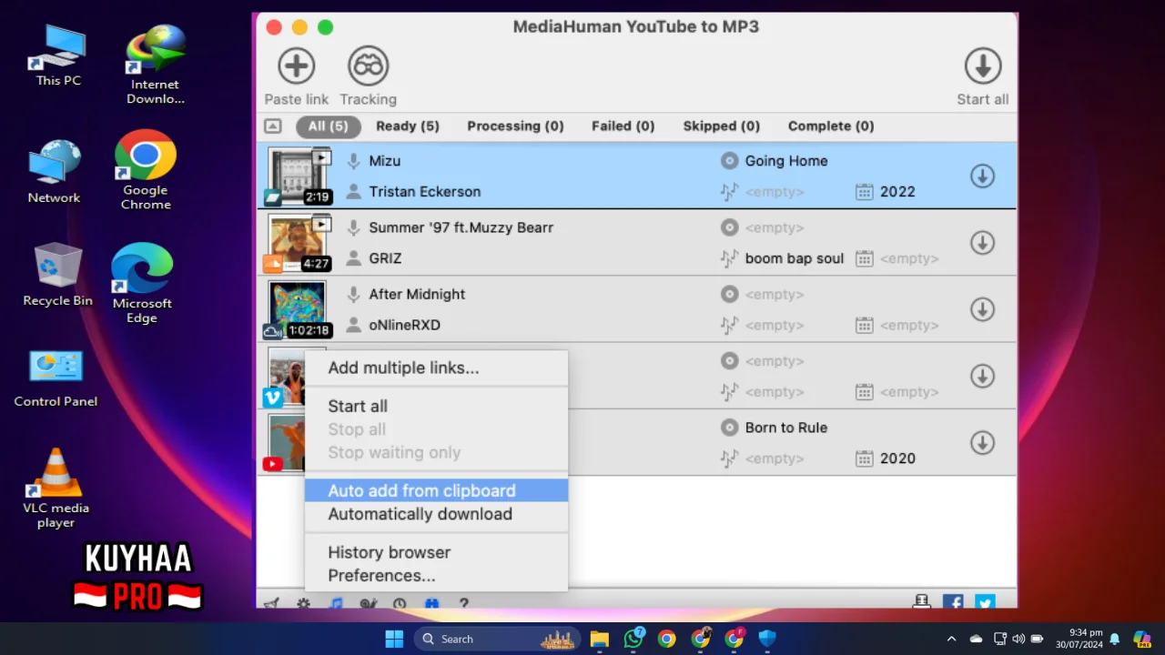Download After Midnight via its arrow icon
The image size is (1165, 655).
point(982,309)
